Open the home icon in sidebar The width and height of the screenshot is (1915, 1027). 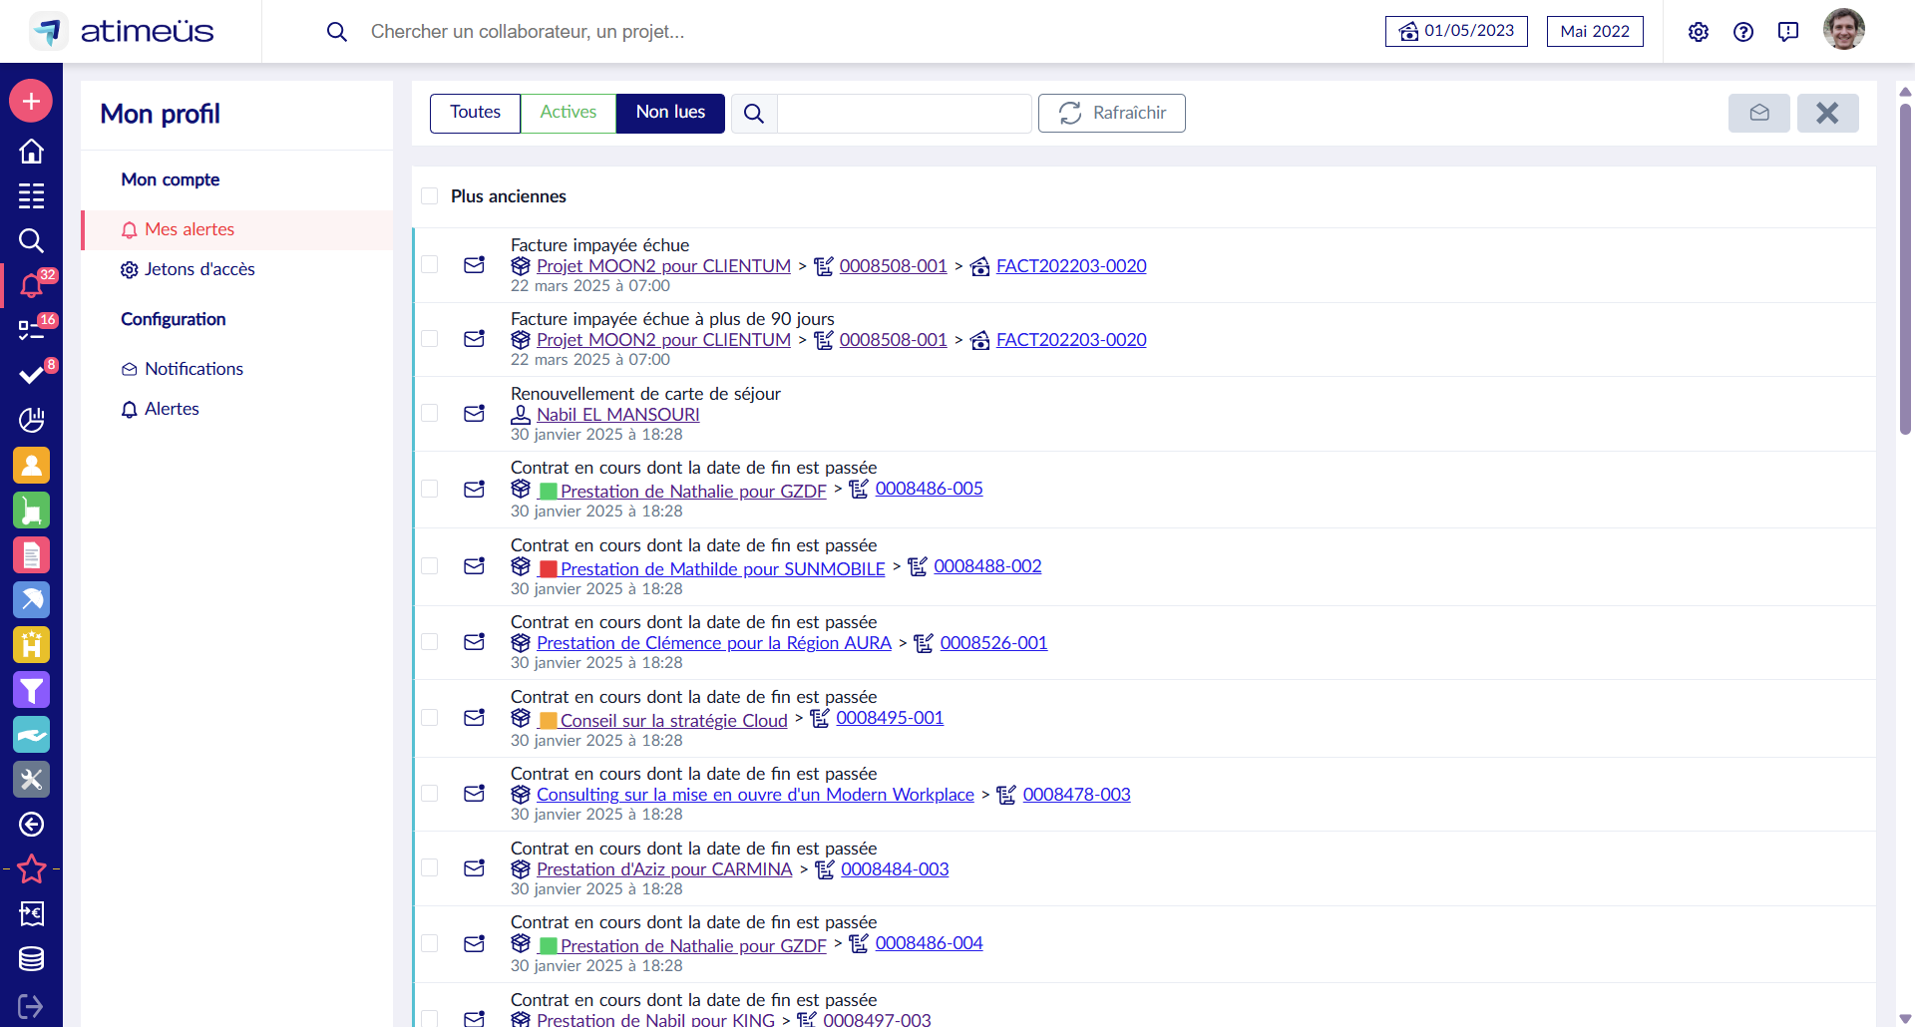click(31, 151)
